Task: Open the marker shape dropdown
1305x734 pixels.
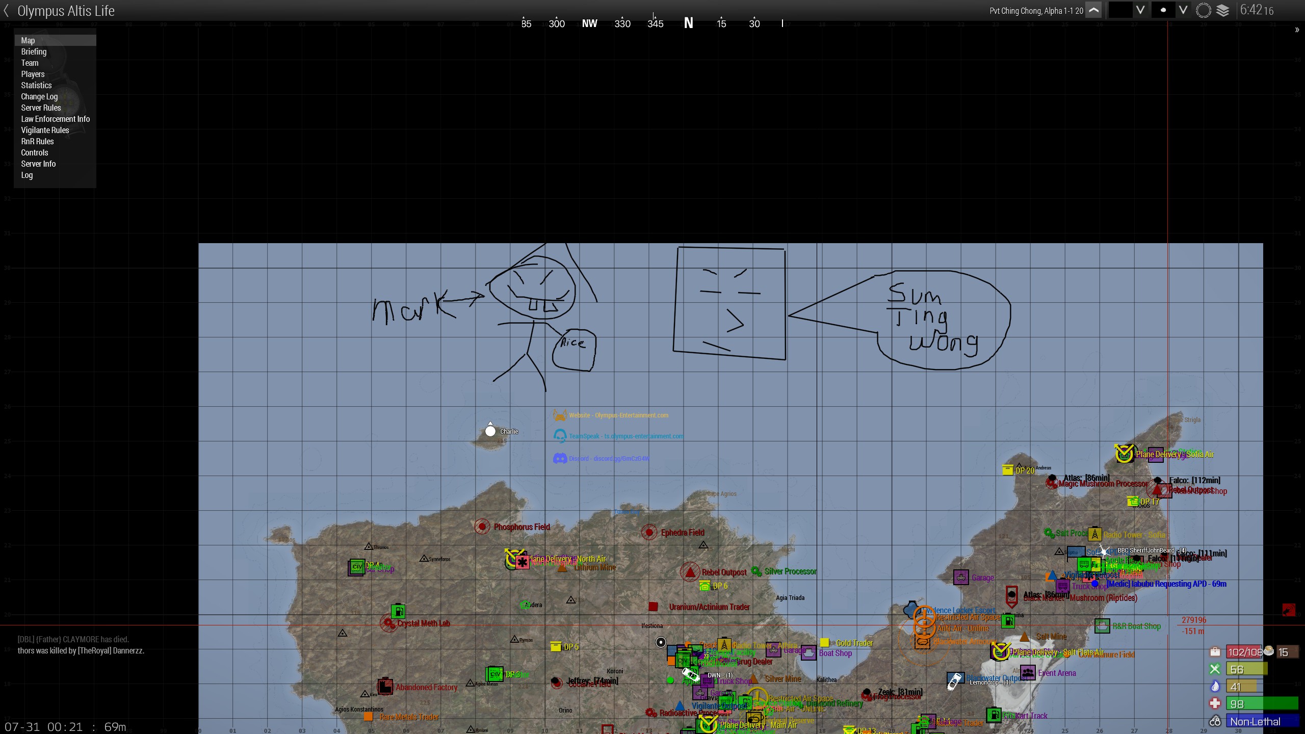Action: [1183, 10]
